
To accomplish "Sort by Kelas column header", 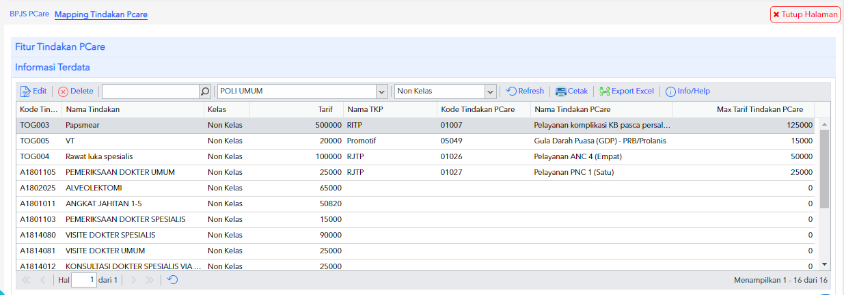I will tap(226, 109).
